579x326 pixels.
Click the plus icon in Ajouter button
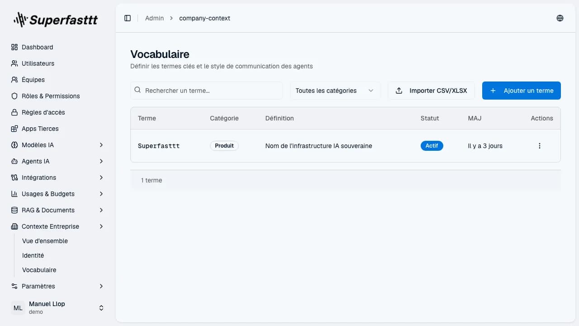coord(493,91)
